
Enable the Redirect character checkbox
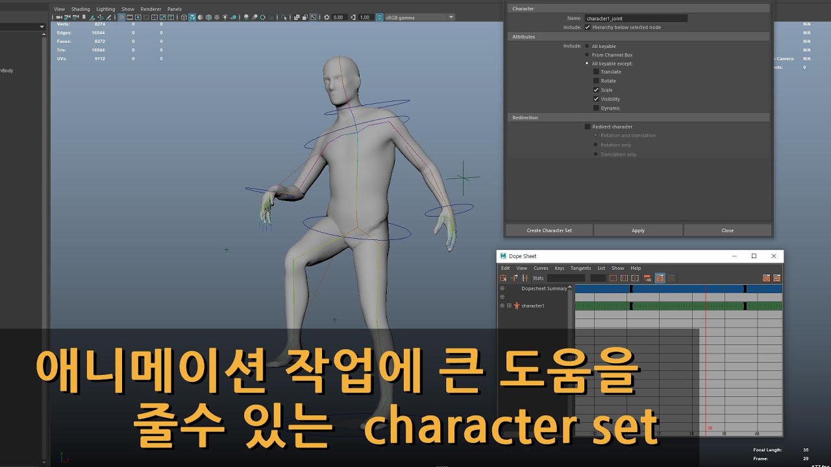[x=588, y=126]
